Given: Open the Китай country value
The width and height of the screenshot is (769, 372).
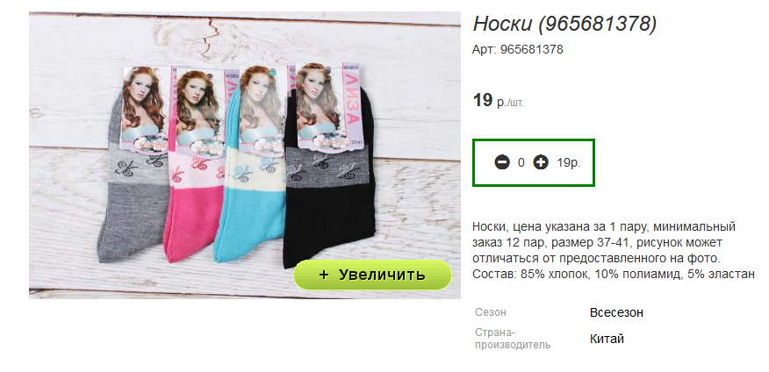Looking at the screenshot, I should click(607, 339).
